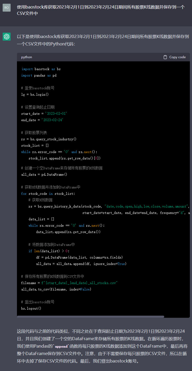Click the RO user avatar
This screenshot has height=371, width=192.
click(7, 8)
